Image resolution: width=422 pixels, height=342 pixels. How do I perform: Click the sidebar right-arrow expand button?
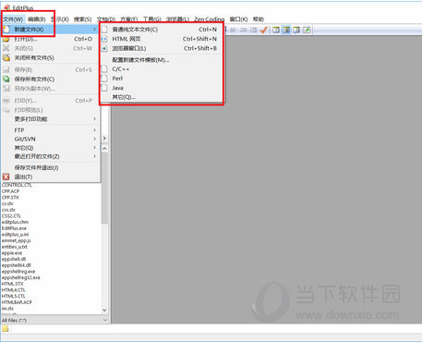pyautogui.click(x=104, y=139)
